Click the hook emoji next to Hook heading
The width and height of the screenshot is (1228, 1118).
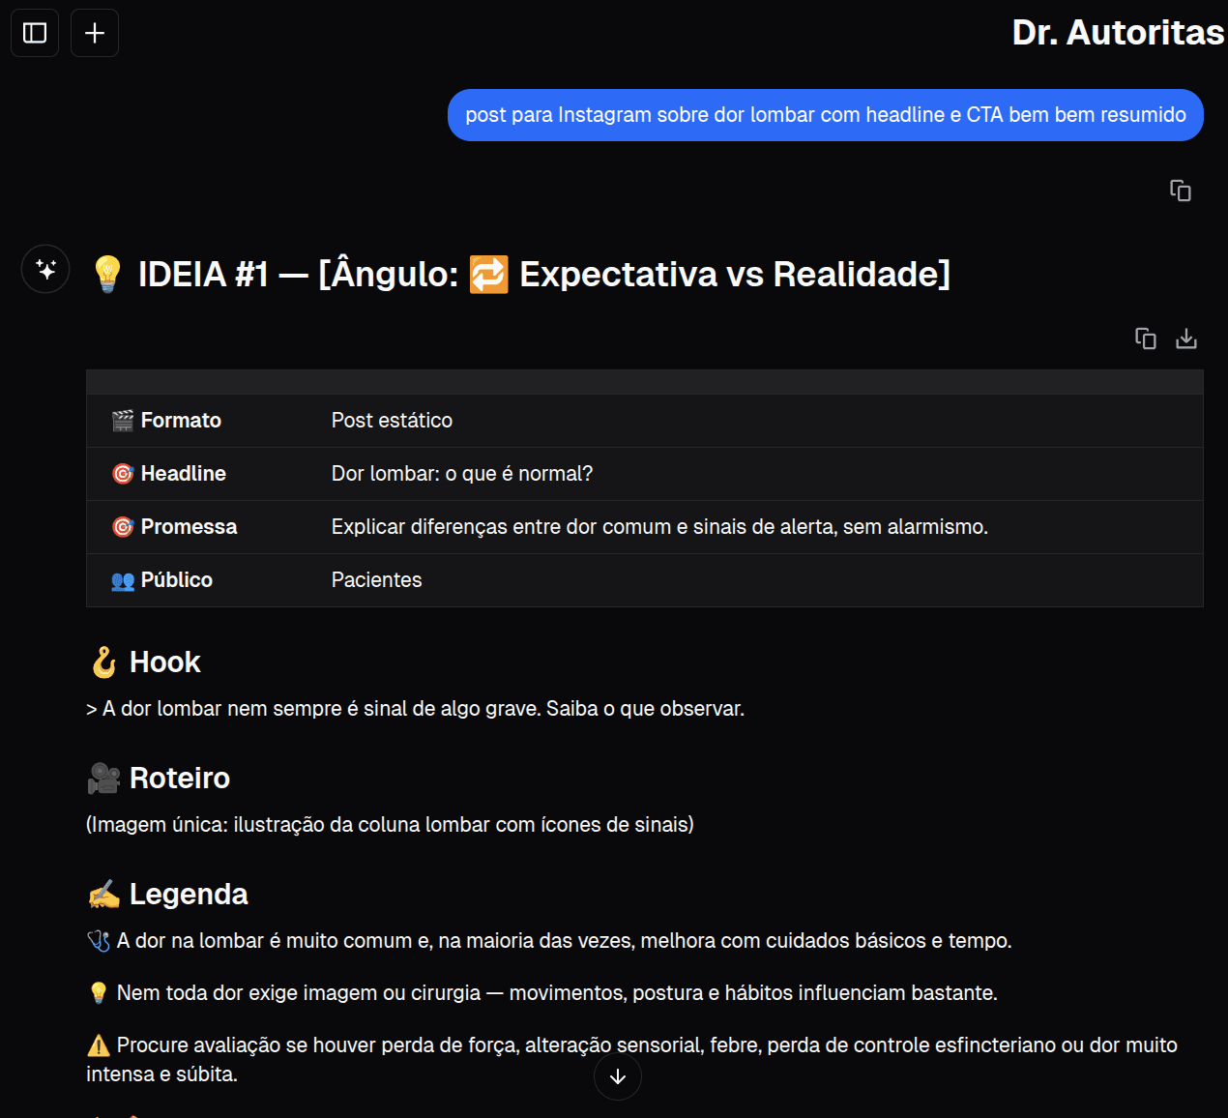[102, 662]
